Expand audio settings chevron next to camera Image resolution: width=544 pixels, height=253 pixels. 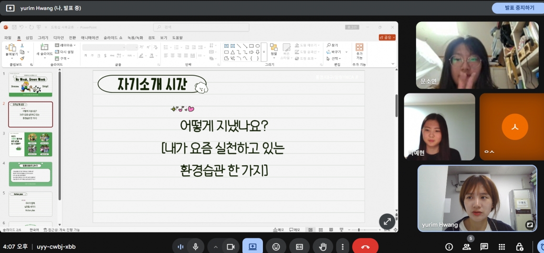pos(215,247)
